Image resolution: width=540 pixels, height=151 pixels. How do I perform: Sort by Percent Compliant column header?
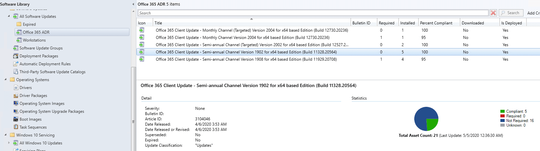[x=436, y=23]
